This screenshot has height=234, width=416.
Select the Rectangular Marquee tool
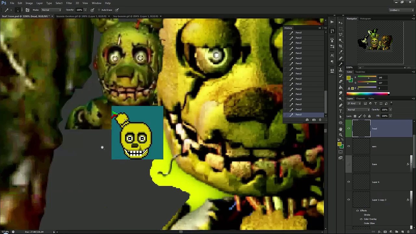point(341,29)
